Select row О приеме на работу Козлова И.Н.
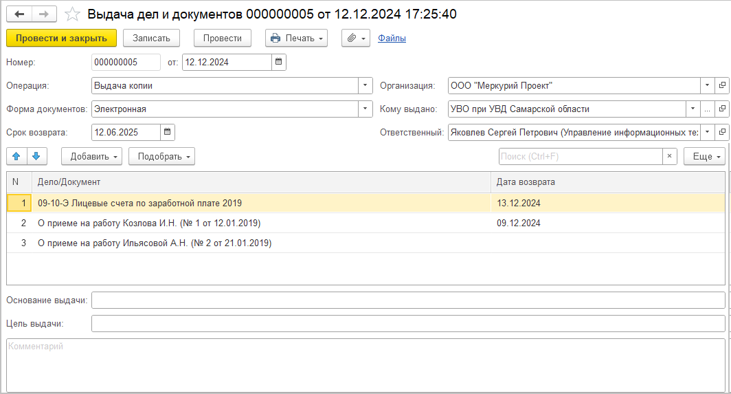The image size is (731, 394). click(x=366, y=223)
